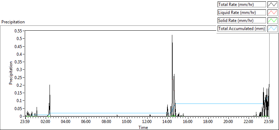Select the Total Accumulated (mm) legend label
279x130 pixels.
point(242,29)
